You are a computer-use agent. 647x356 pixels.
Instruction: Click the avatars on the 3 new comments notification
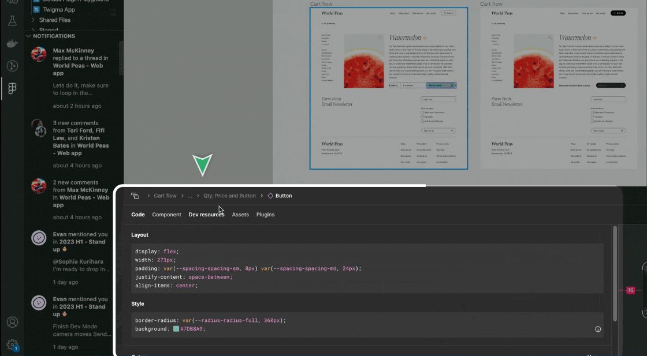pos(39,128)
